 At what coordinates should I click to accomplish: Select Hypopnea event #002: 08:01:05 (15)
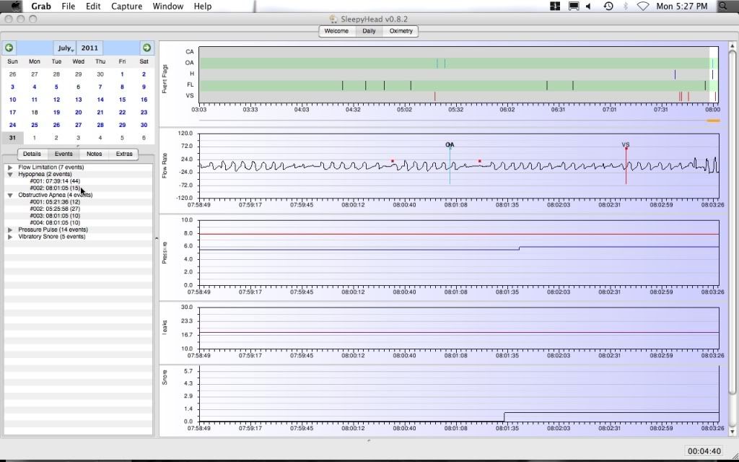[55, 188]
